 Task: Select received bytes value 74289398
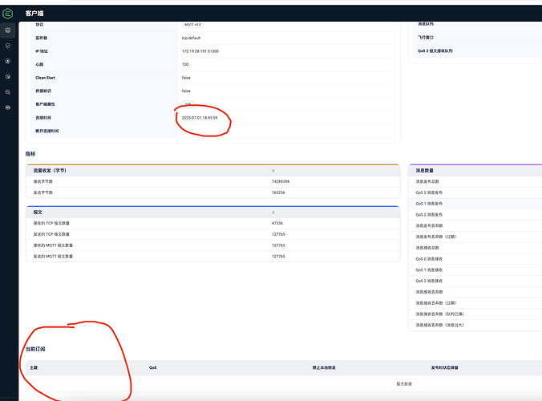pyautogui.click(x=281, y=181)
